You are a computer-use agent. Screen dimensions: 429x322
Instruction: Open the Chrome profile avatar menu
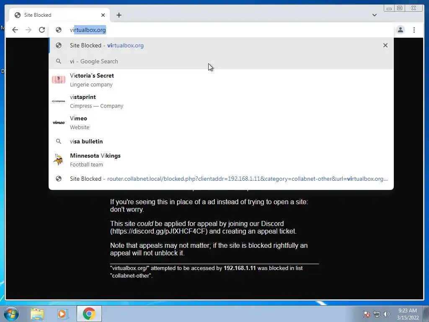[x=400, y=30]
